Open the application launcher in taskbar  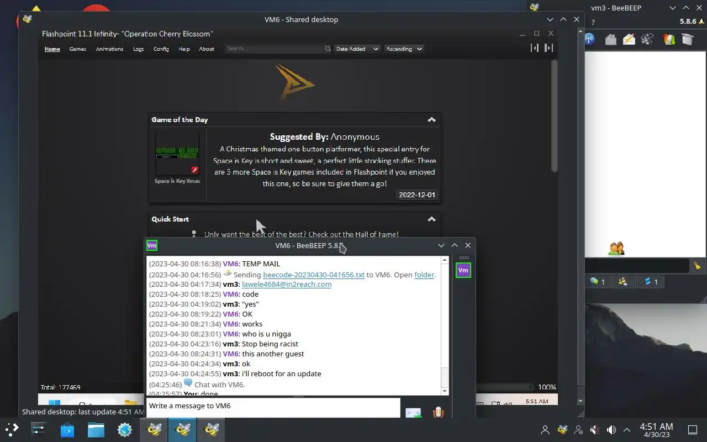click(x=12, y=429)
